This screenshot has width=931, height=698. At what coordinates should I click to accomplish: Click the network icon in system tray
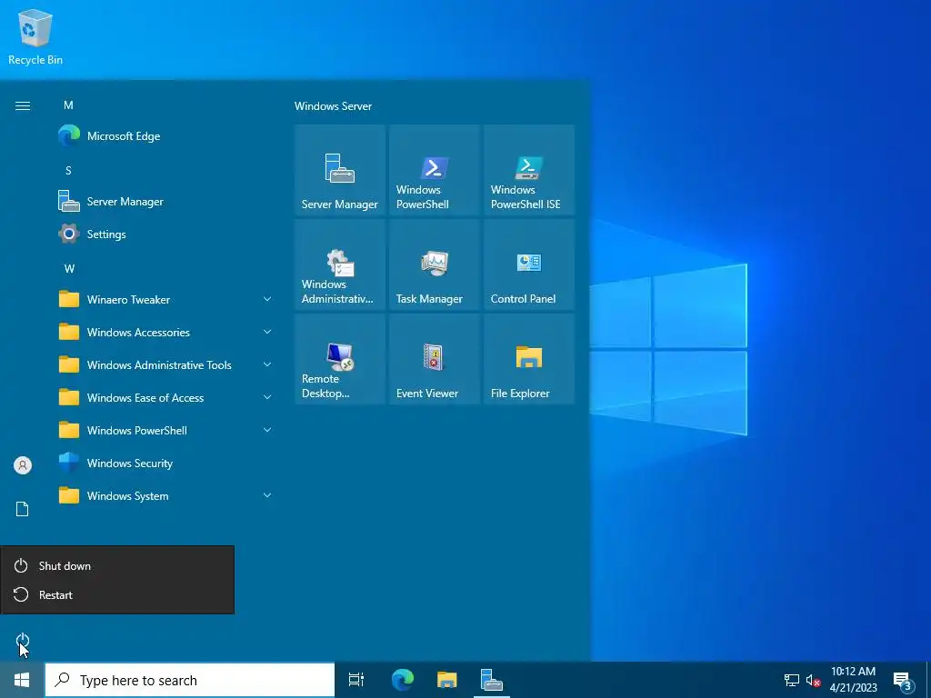(792, 680)
